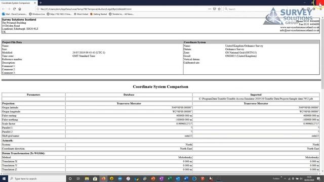Open the Most Visited bookmark folder
This screenshot has width=324, height=182.
coord(81,14)
